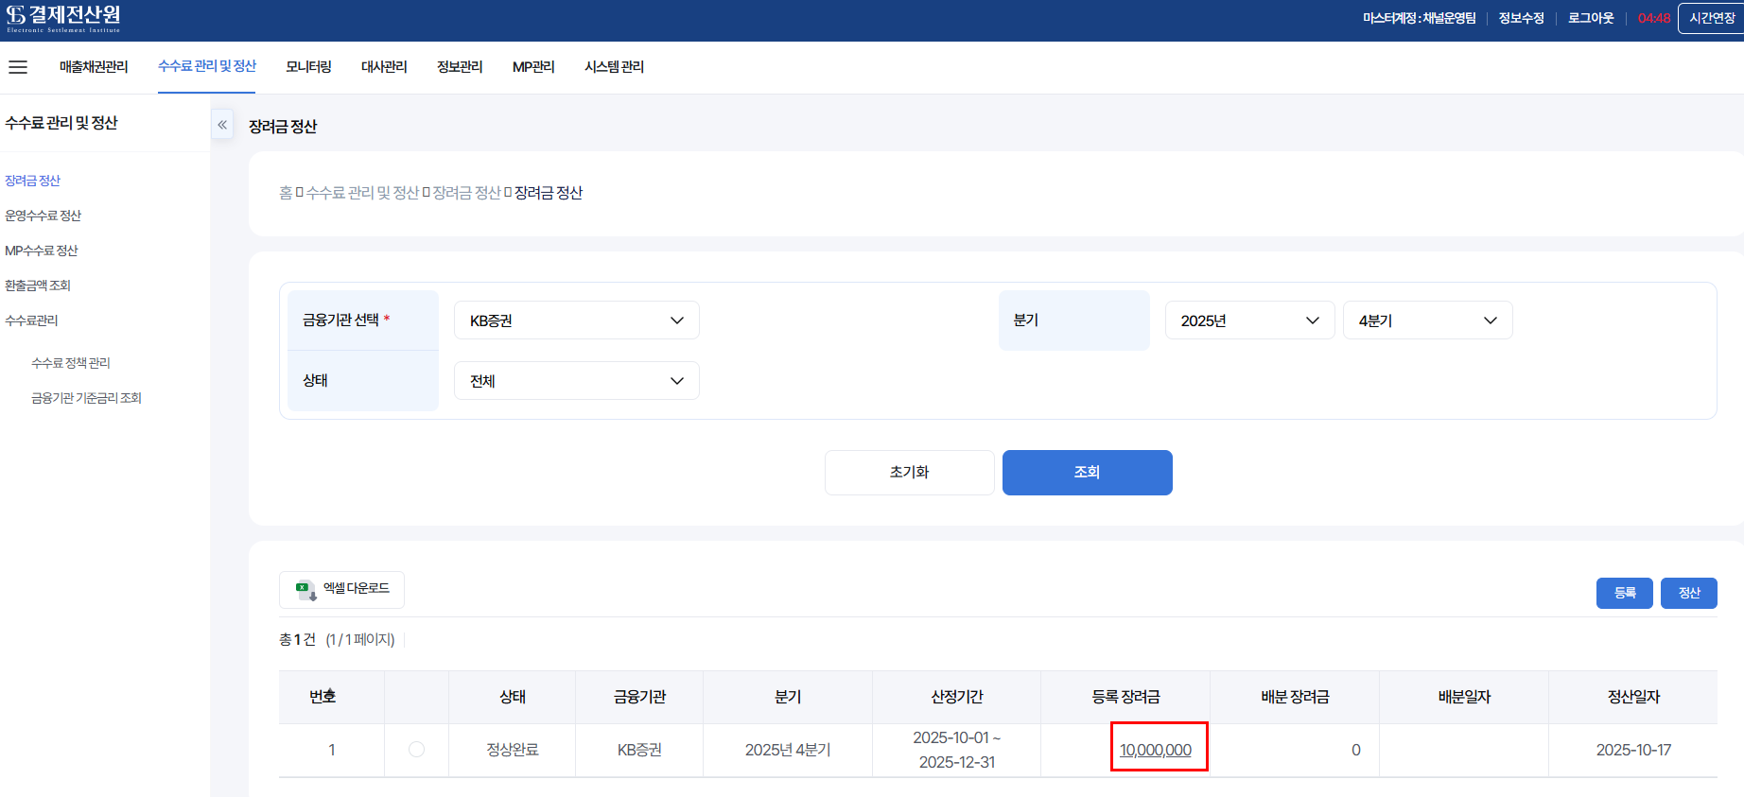Open 금융기관 기준금리 조회 in the sidebar
This screenshot has height=797, width=1744.
[x=86, y=398]
